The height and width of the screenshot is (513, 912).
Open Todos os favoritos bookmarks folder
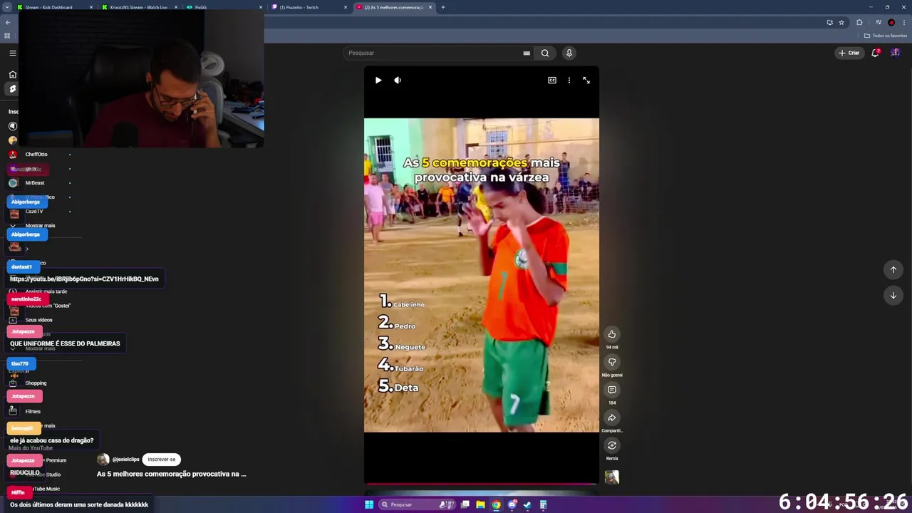(886, 36)
